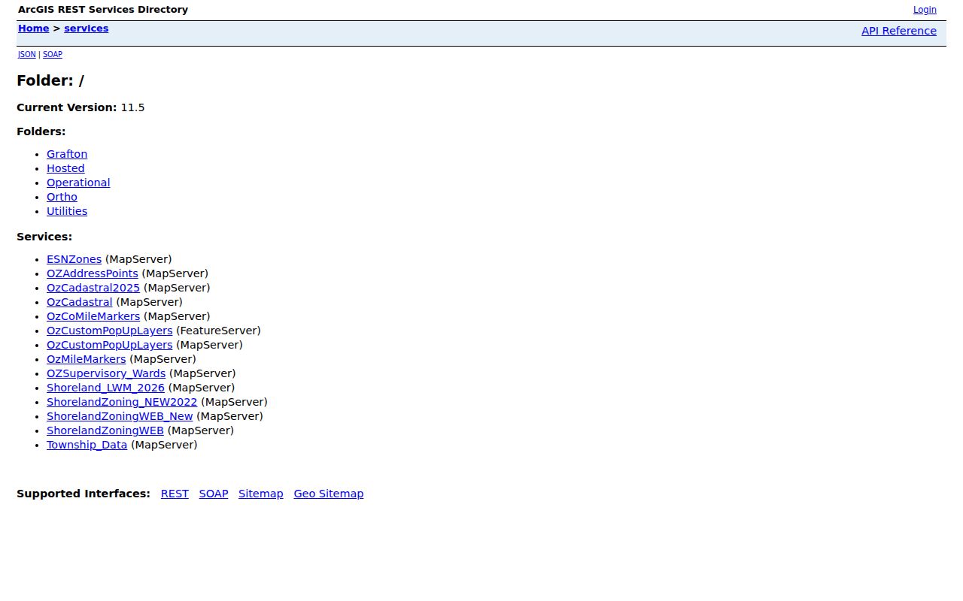963x601 pixels.
Task: Click the services breadcrumb link
Action: (x=86, y=29)
